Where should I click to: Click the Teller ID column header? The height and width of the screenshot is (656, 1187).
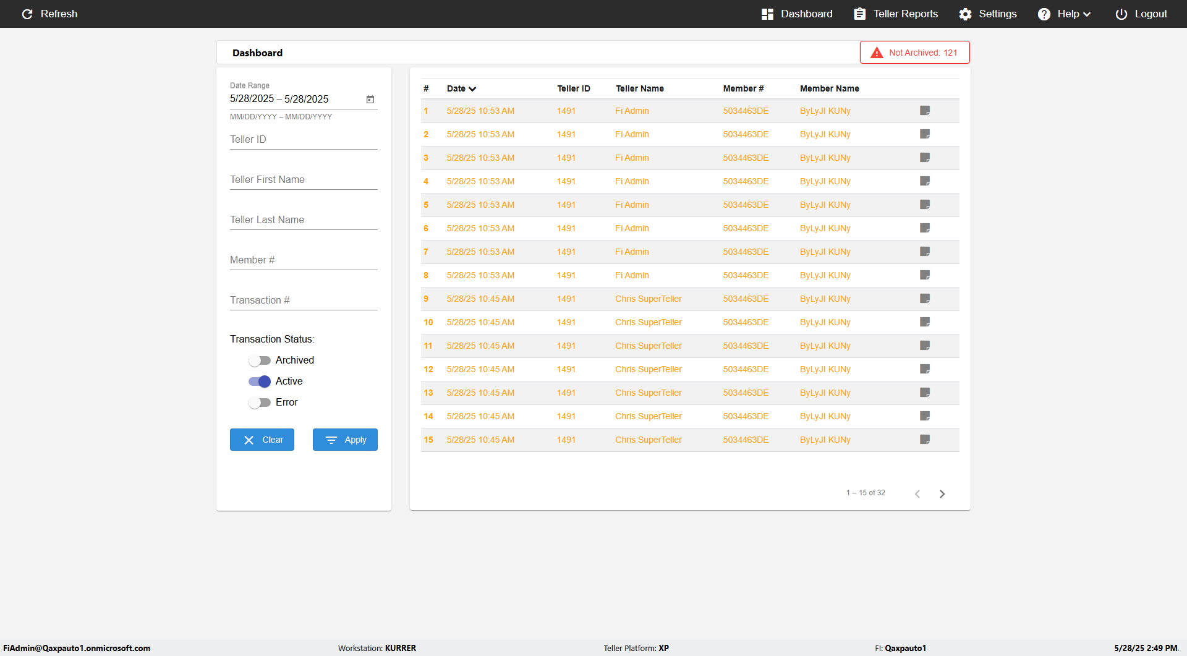(574, 88)
